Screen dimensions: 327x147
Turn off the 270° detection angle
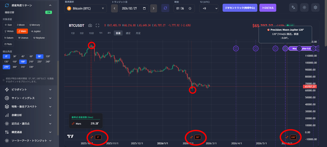pyautogui.click(x=6, y=67)
